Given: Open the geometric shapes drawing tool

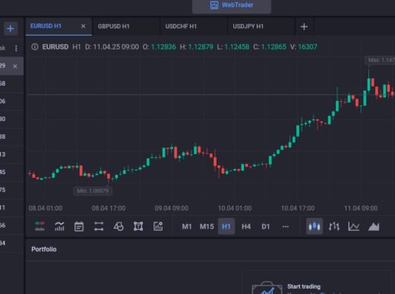Looking at the screenshot, I should point(118,226).
